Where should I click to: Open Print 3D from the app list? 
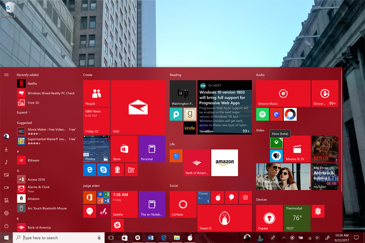click(46, 103)
